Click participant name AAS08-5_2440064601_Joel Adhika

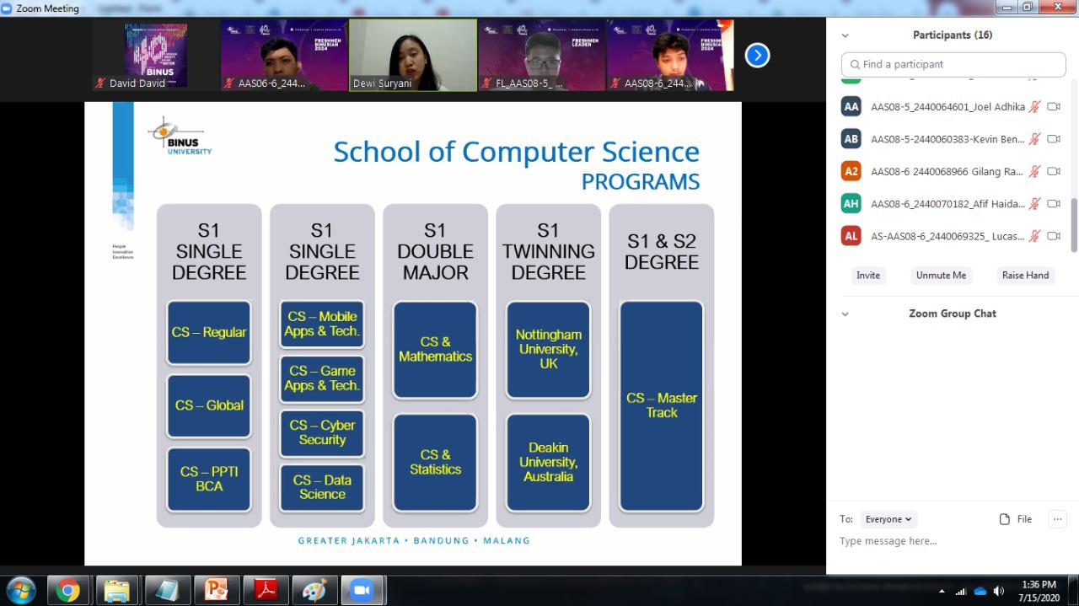click(x=947, y=107)
